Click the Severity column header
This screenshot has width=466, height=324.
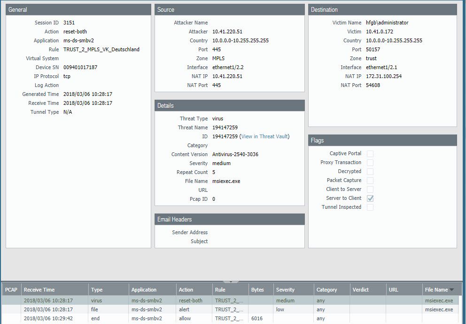[x=286, y=290]
